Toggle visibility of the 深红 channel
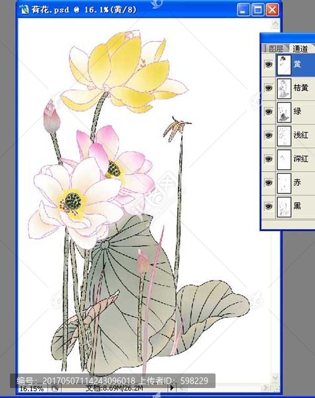This screenshot has width=315, height=398. point(269,159)
